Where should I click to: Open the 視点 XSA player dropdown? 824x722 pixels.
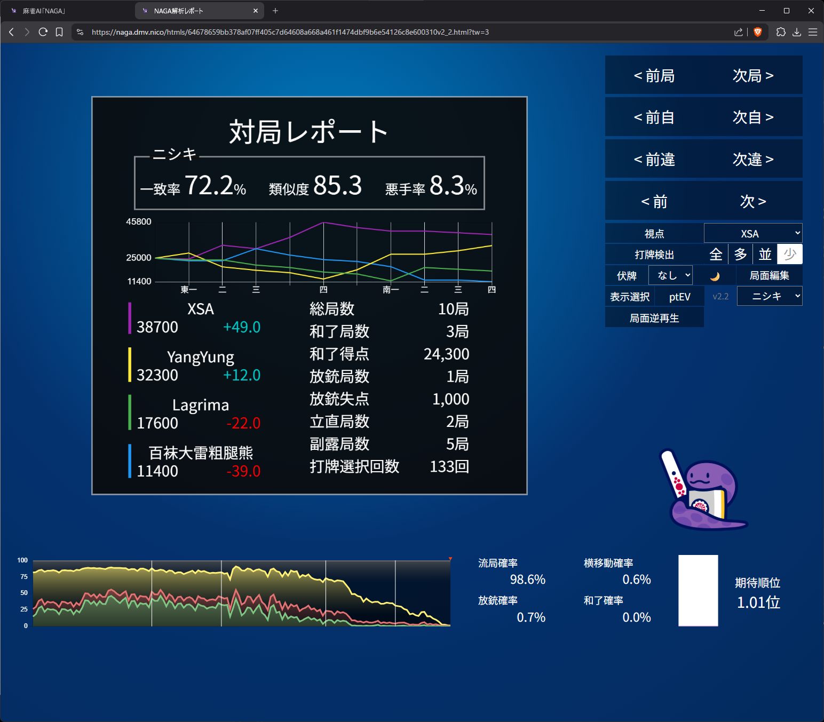pyautogui.click(x=752, y=234)
